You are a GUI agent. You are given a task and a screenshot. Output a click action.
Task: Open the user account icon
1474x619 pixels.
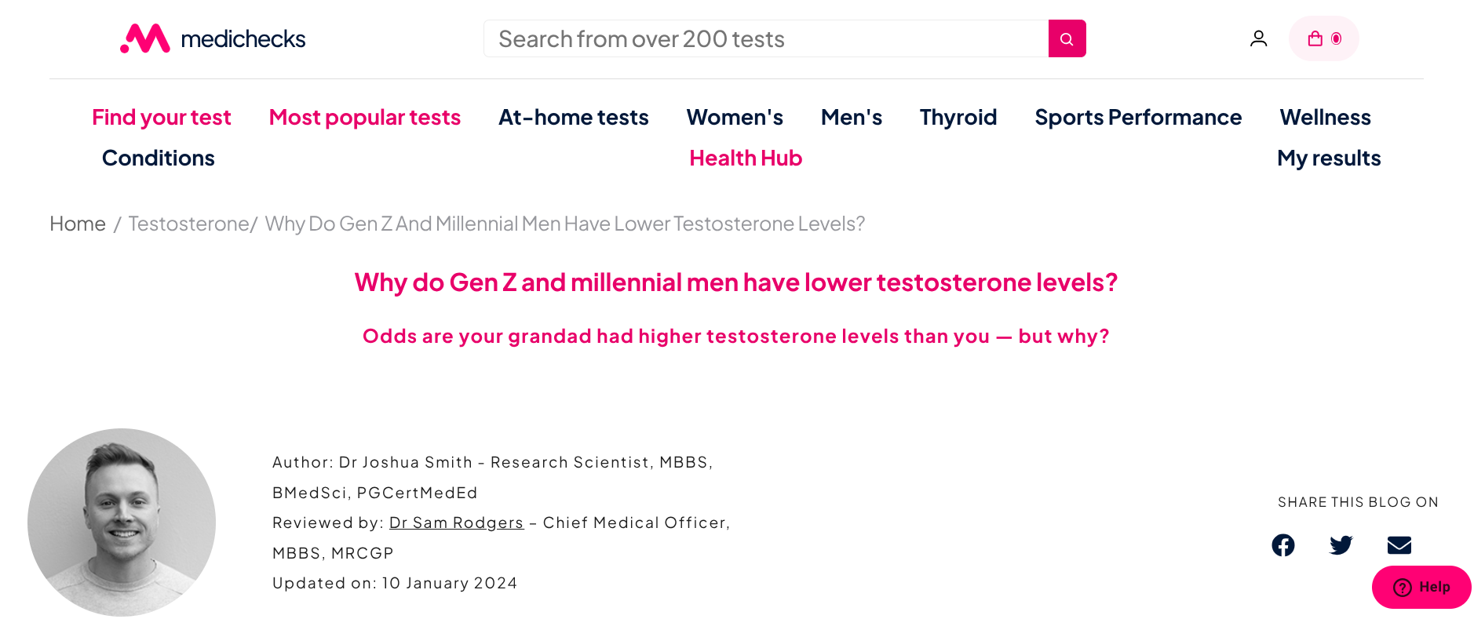point(1258,38)
